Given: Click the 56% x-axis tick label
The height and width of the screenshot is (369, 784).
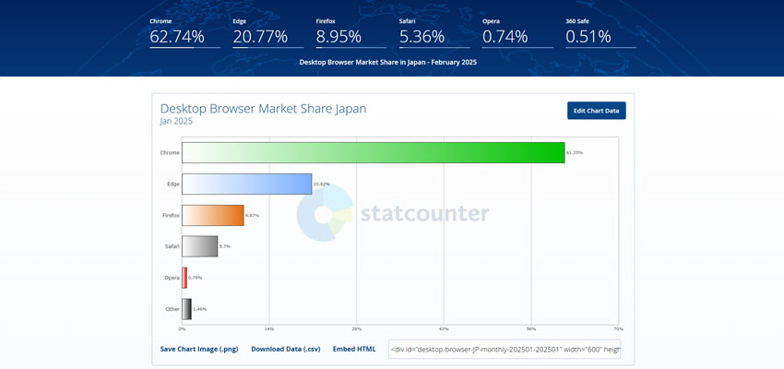Looking at the screenshot, I should coord(531,329).
